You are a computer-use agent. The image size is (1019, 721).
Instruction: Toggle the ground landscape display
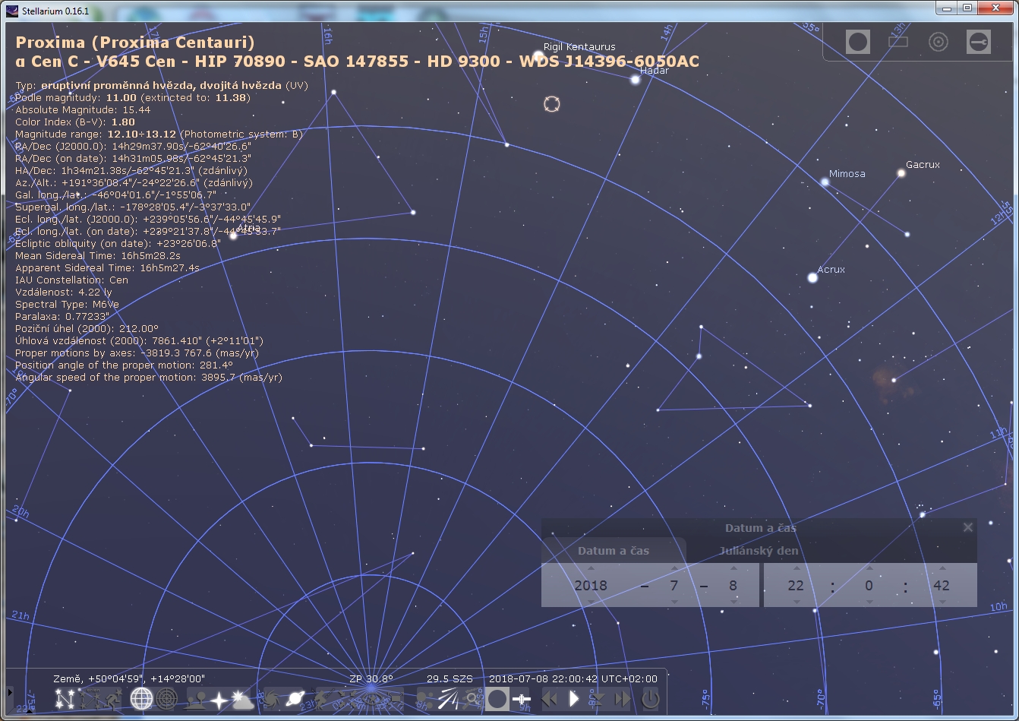pyautogui.click(x=197, y=699)
